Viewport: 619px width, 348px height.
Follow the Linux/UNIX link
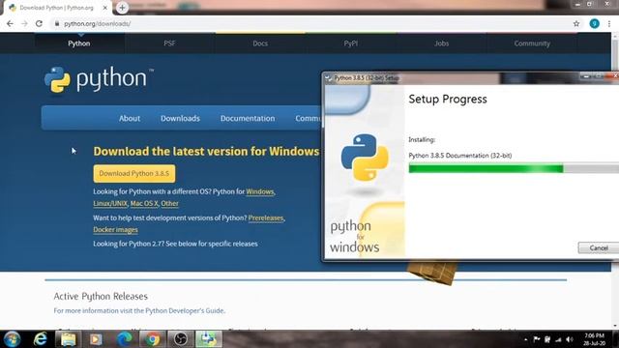coord(110,204)
